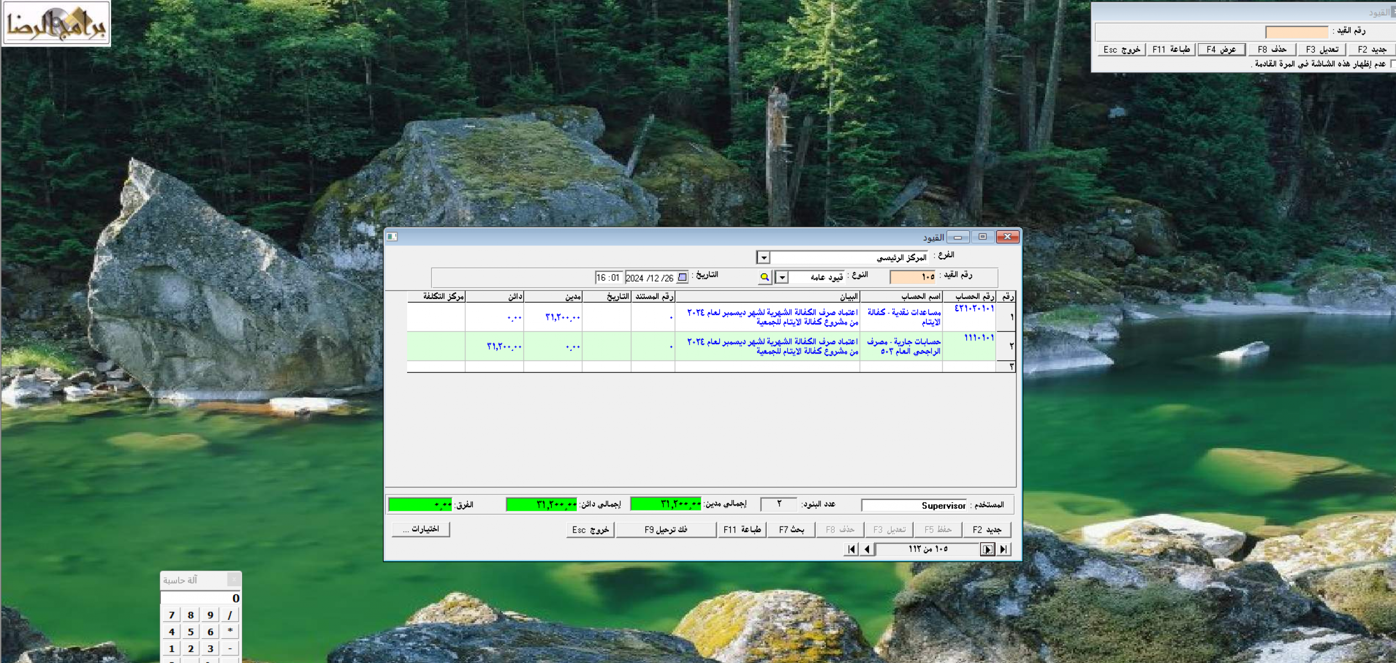Screen dimensions: 1396x663
Task: Click جديد F2 in the top-right dialog
Action: tap(1372, 49)
